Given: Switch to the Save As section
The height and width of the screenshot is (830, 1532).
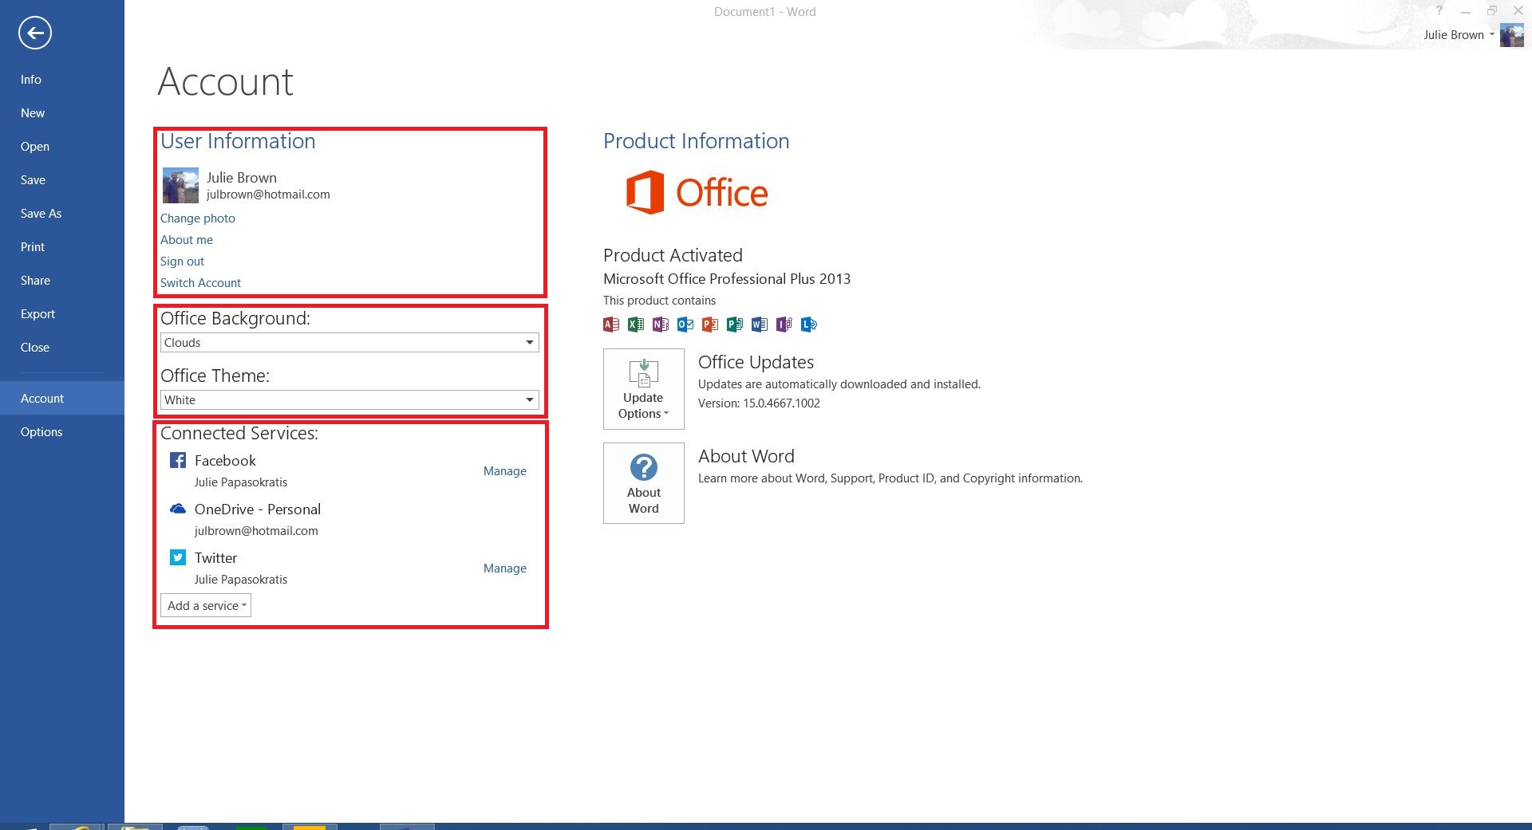Looking at the screenshot, I should tap(41, 213).
